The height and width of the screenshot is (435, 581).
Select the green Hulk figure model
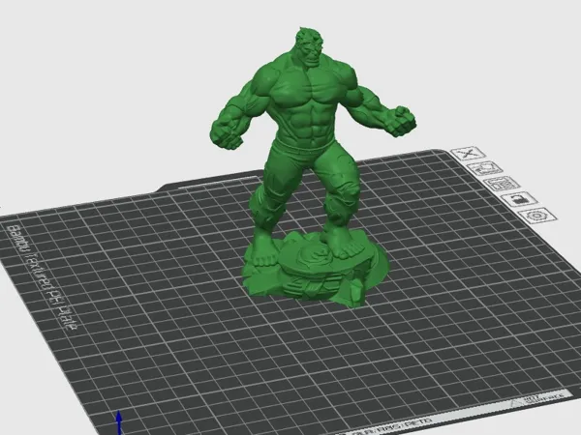[314, 166]
